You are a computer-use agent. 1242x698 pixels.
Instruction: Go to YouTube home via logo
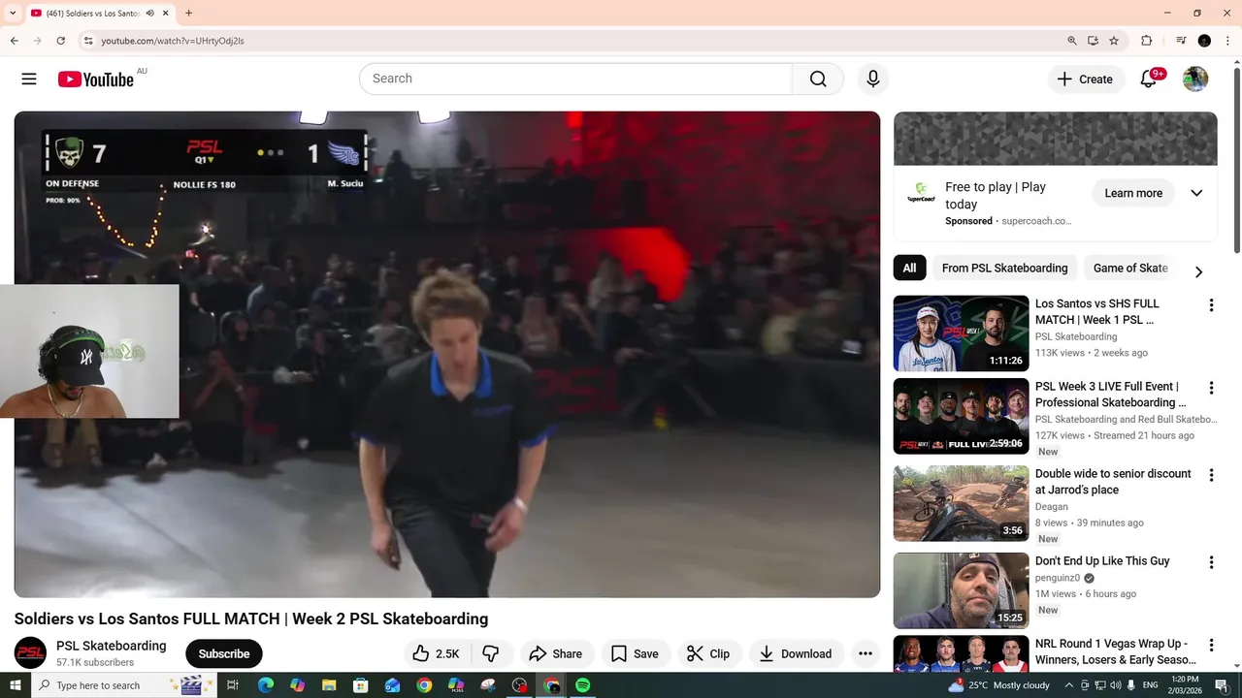pos(95,79)
